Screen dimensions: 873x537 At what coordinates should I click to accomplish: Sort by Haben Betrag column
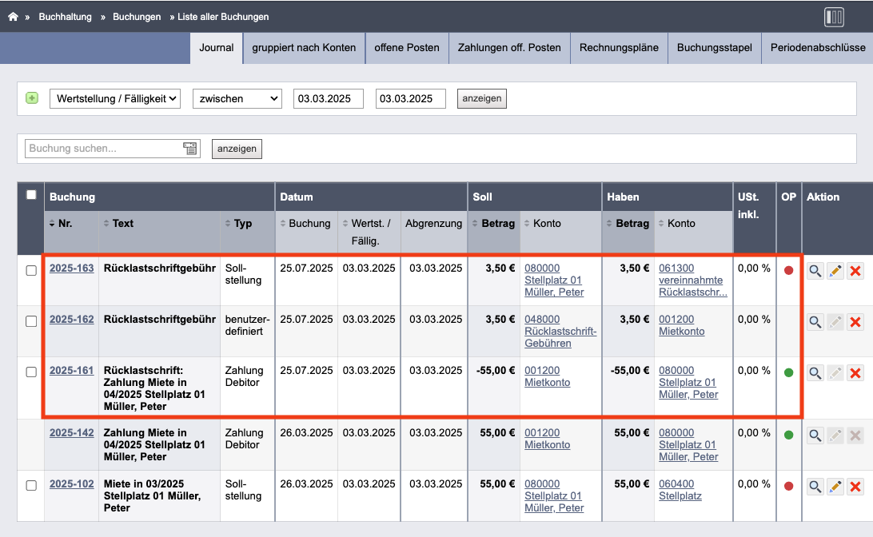pos(628,223)
